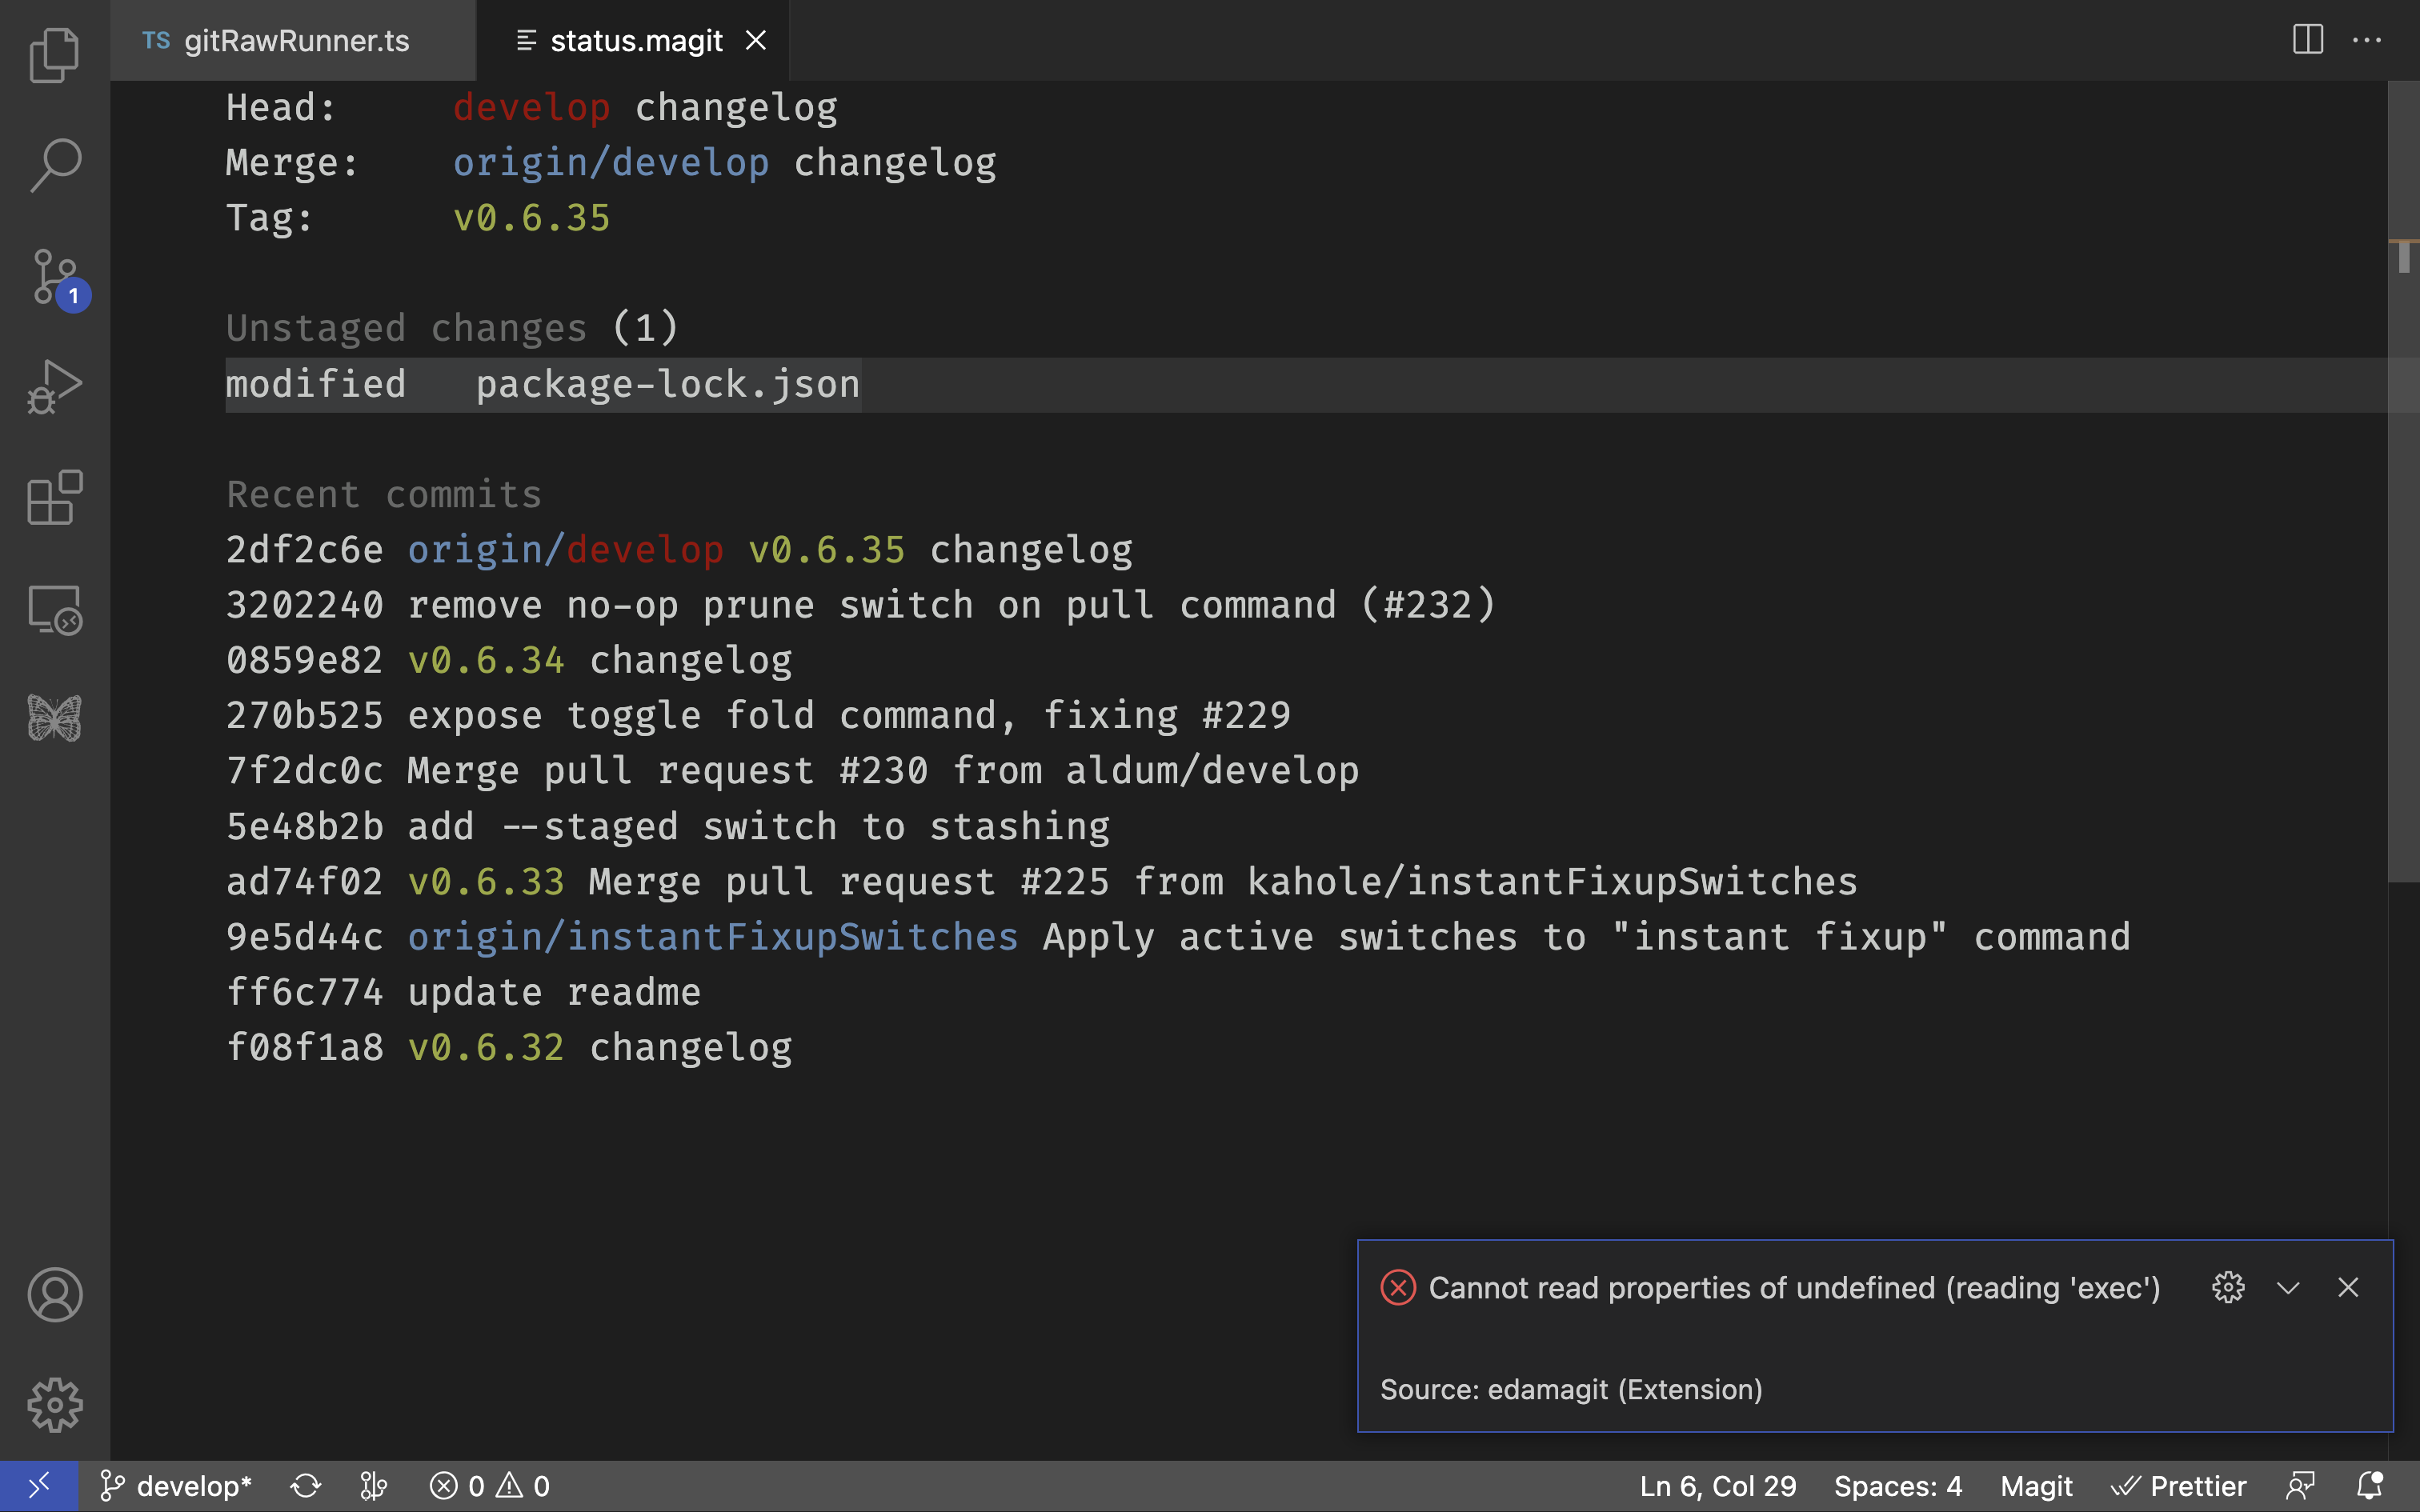Open the Search view
Screen dimensions: 2420x1512
55,163
